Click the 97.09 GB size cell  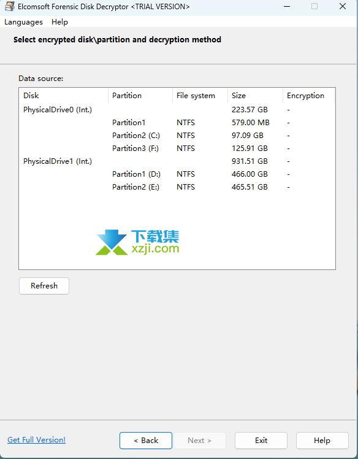(x=248, y=136)
